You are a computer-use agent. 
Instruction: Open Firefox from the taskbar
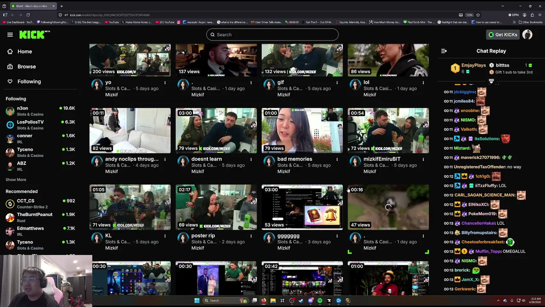click(264, 301)
